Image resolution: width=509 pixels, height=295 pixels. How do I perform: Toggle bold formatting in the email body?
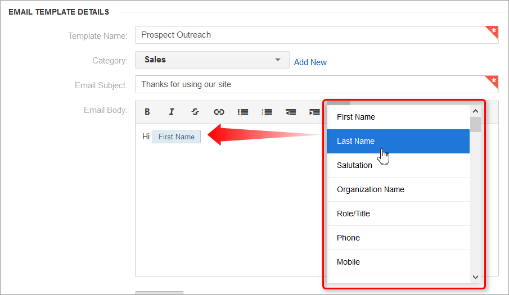147,112
